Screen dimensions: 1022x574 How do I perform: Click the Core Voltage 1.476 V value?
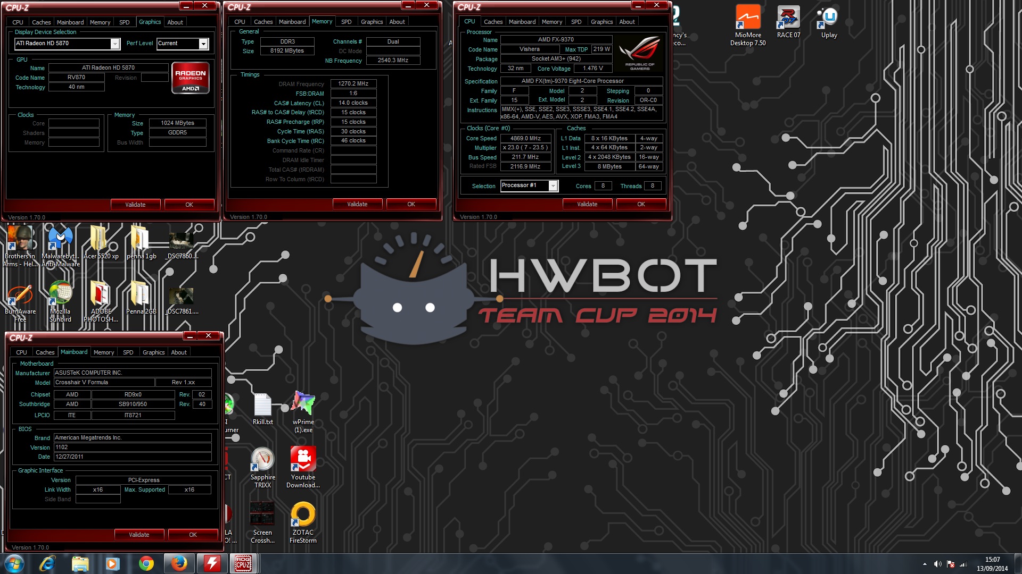tap(593, 69)
